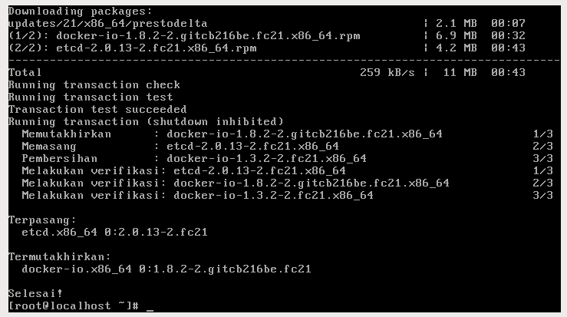The image size is (567, 317).
Task: Click the 259 kB/s total speed text
Action: pyautogui.click(x=387, y=73)
